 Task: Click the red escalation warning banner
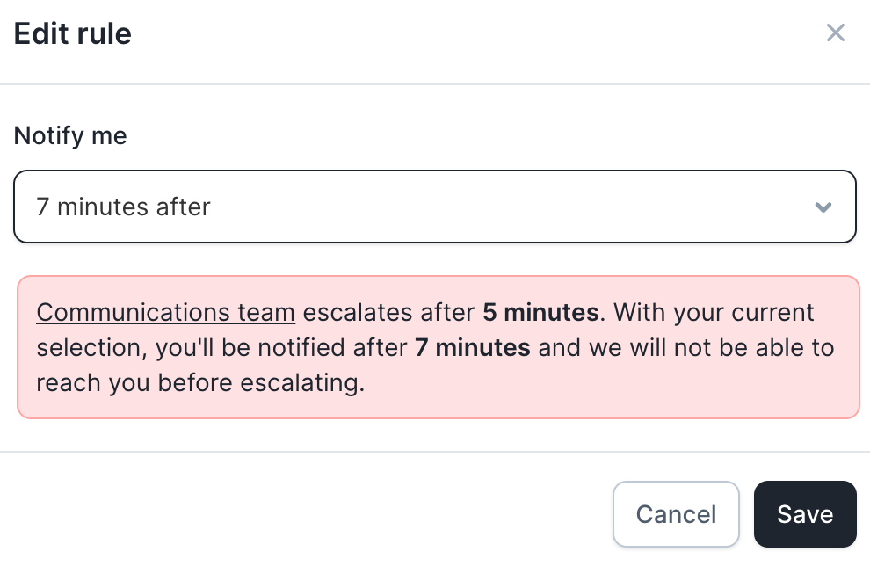click(439, 347)
